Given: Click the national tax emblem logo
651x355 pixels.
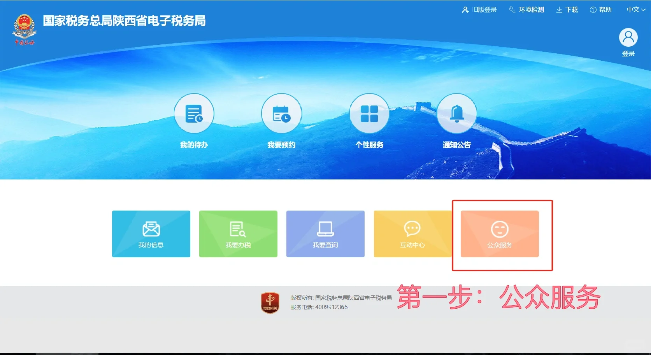Looking at the screenshot, I should click(25, 30).
